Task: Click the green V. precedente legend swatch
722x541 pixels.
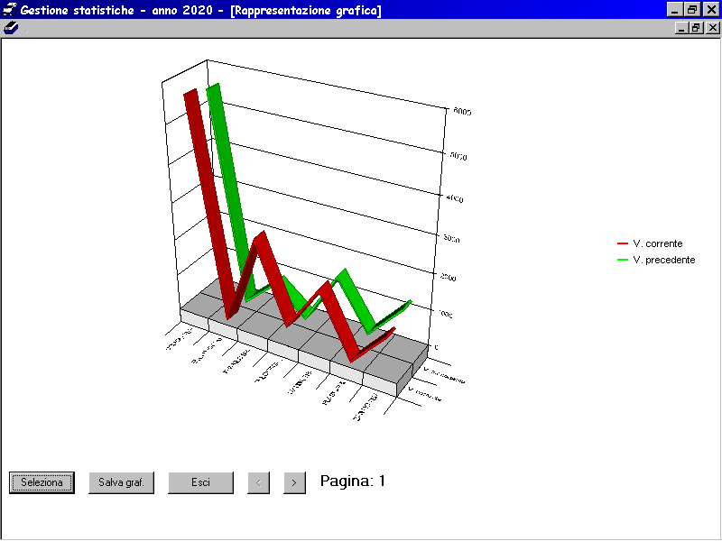Action: coord(623,260)
